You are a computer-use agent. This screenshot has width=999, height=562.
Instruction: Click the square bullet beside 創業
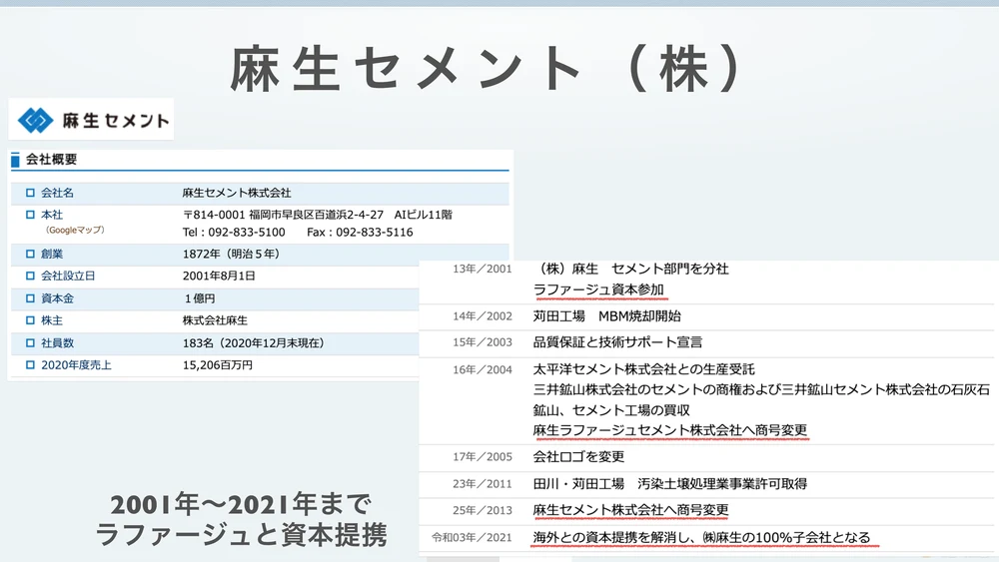tap(30, 254)
